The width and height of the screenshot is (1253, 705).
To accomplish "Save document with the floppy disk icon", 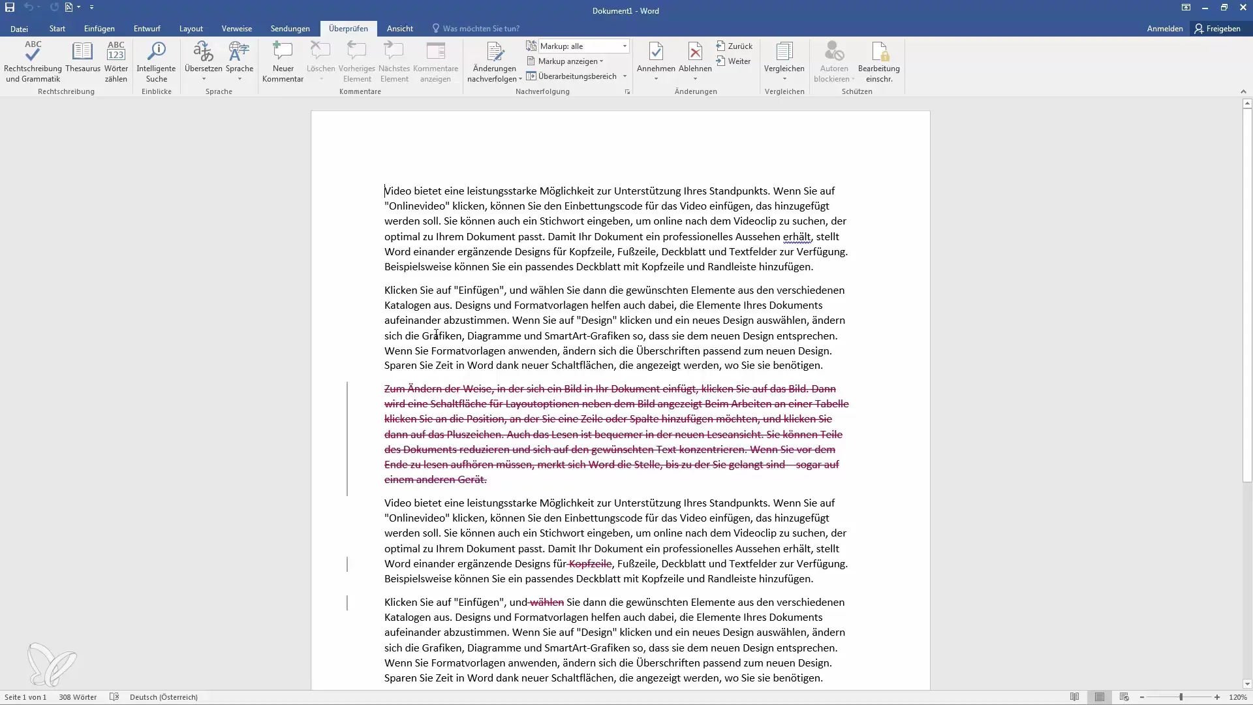I will (10, 7).
